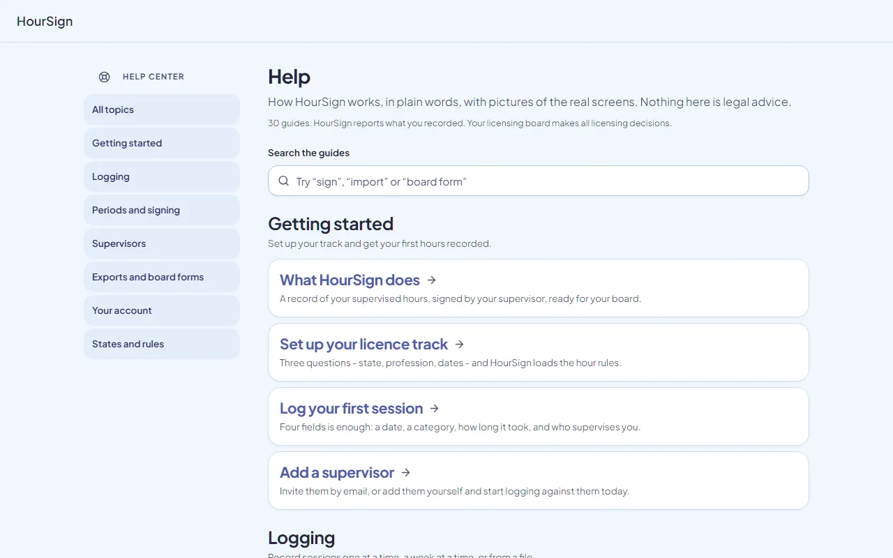Click text 'Set up your track and get your first hours recorded.'
Image resolution: width=893 pixels, height=558 pixels.
[380, 243]
